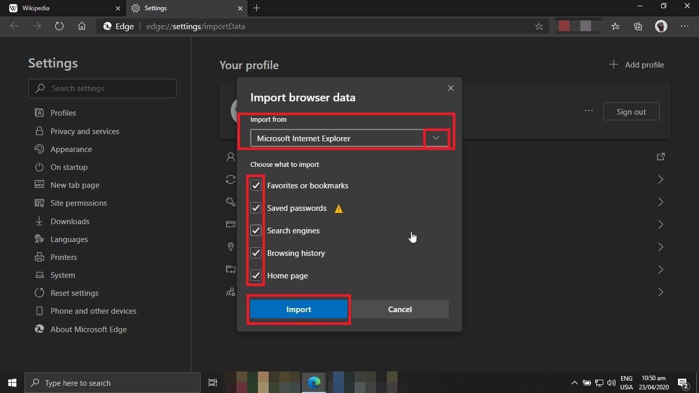
Task: Open Task View on the taskbar
Action: pos(213,383)
